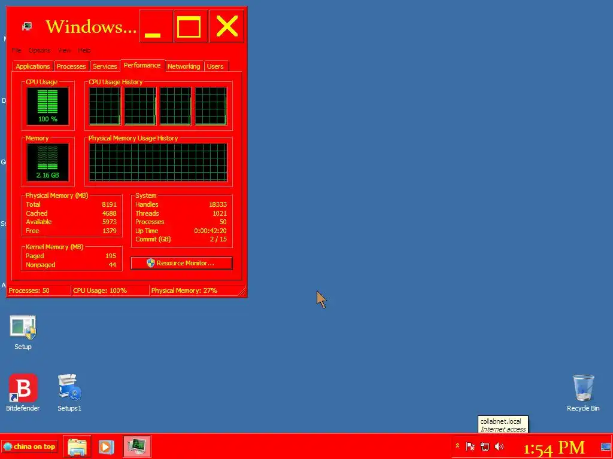Screen dimensions: 613x459
Task: Click the network tray icon
Action: pos(485,446)
